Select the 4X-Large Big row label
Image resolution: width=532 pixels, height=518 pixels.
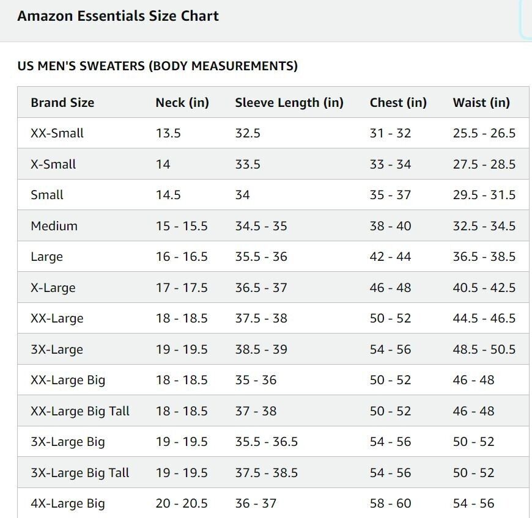pos(68,503)
